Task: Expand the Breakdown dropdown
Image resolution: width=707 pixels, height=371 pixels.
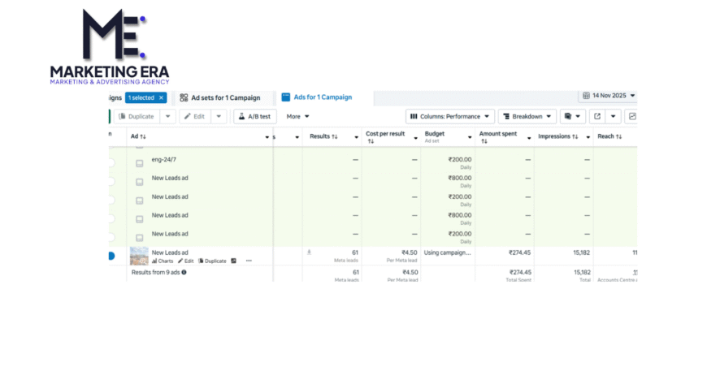Action: point(527,116)
